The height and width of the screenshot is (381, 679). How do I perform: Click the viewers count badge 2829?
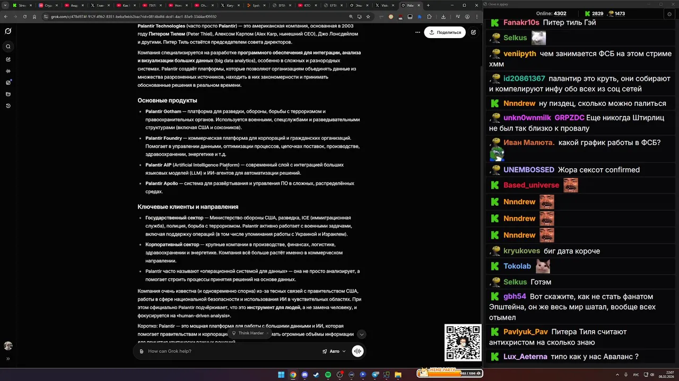[594, 13]
